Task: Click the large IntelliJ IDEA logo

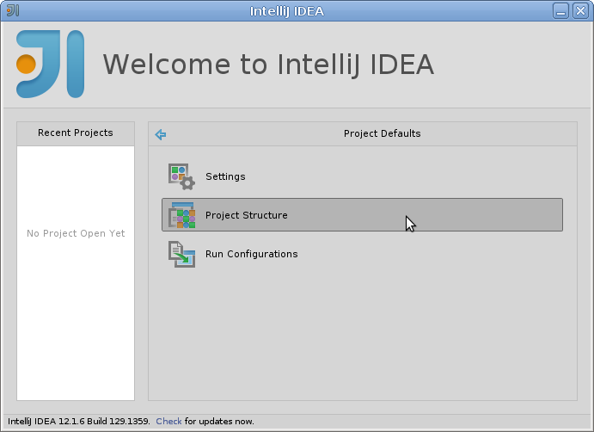Action: coord(51,64)
